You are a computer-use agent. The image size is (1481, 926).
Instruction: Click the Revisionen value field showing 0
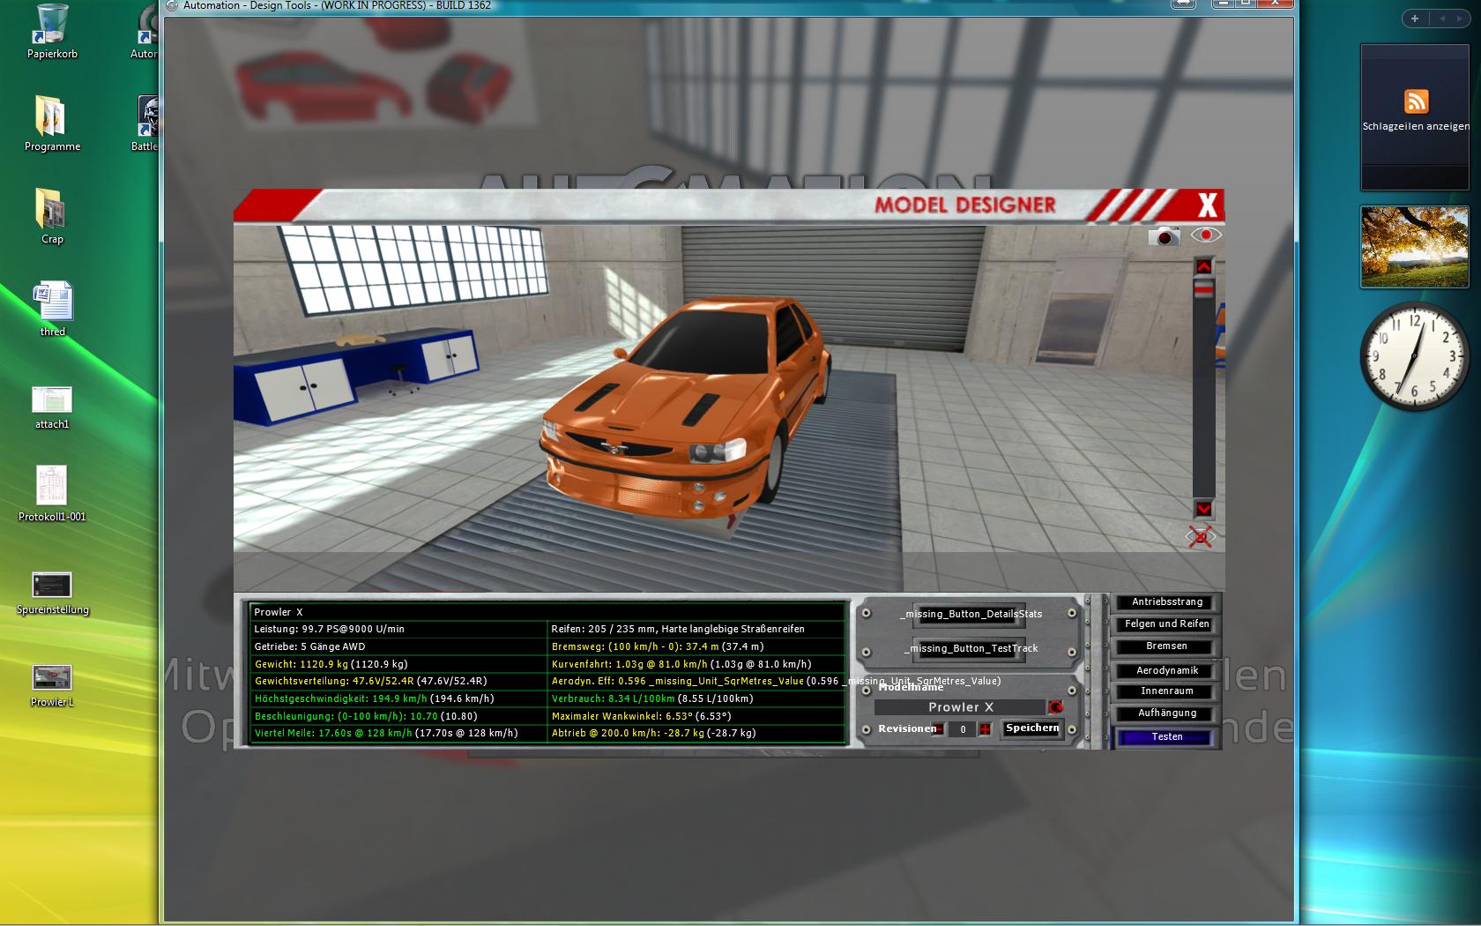coord(963,729)
